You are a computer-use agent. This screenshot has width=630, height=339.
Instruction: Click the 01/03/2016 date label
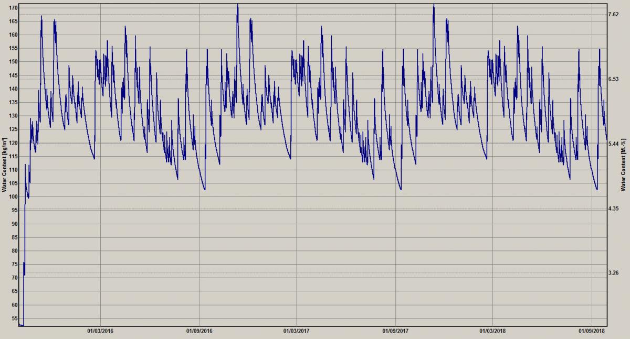tap(100, 331)
